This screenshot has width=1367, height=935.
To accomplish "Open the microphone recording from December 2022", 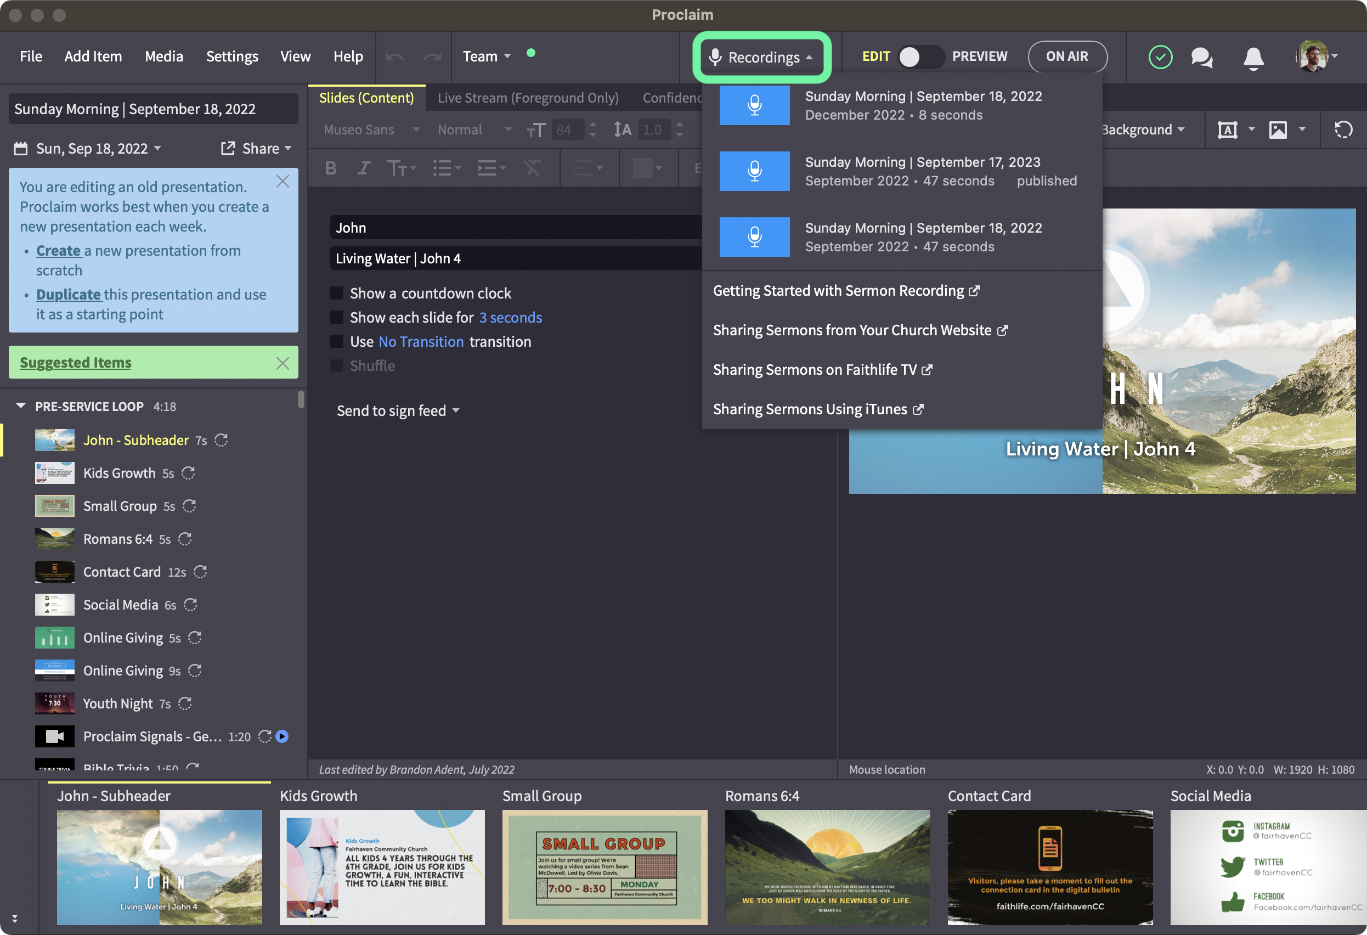I will tap(754, 105).
